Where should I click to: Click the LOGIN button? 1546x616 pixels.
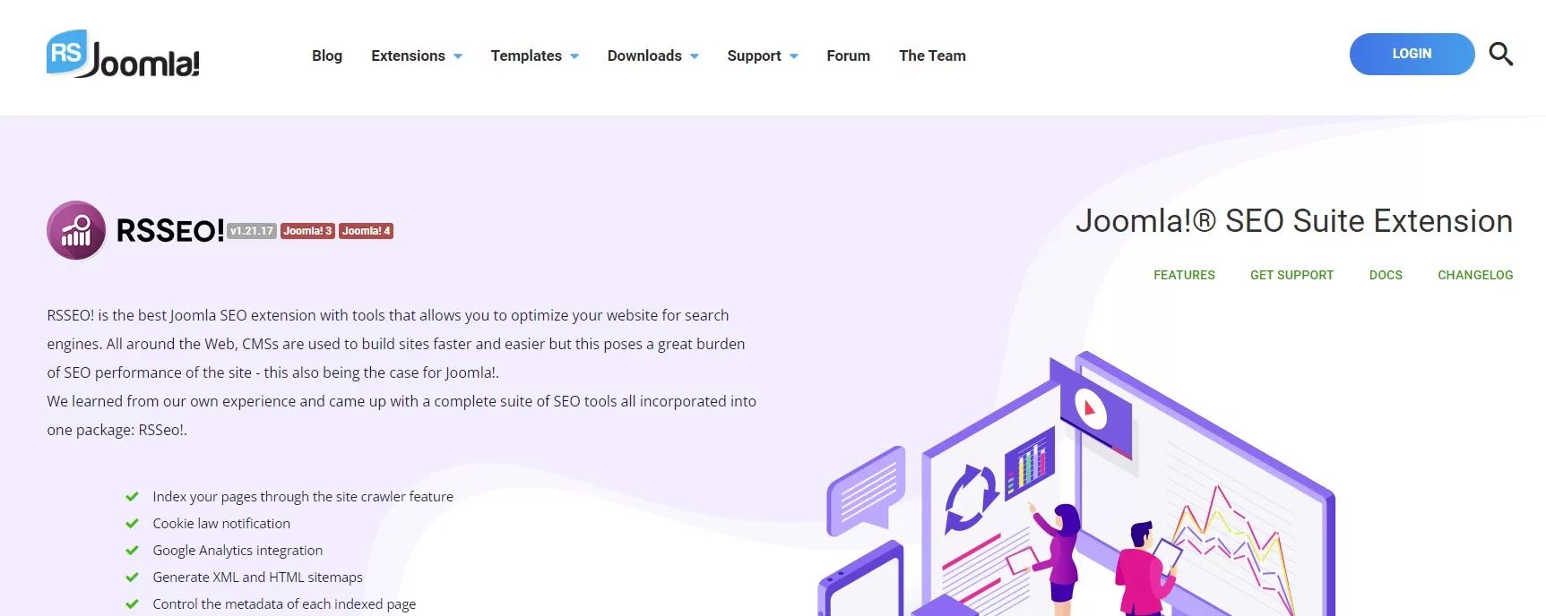click(1412, 54)
